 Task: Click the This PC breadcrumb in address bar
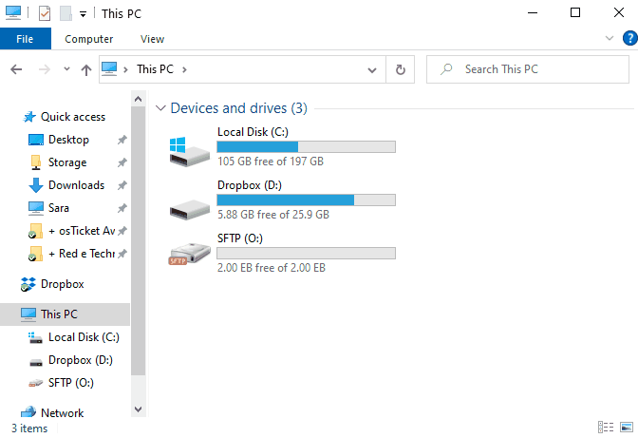click(x=155, y=69)
